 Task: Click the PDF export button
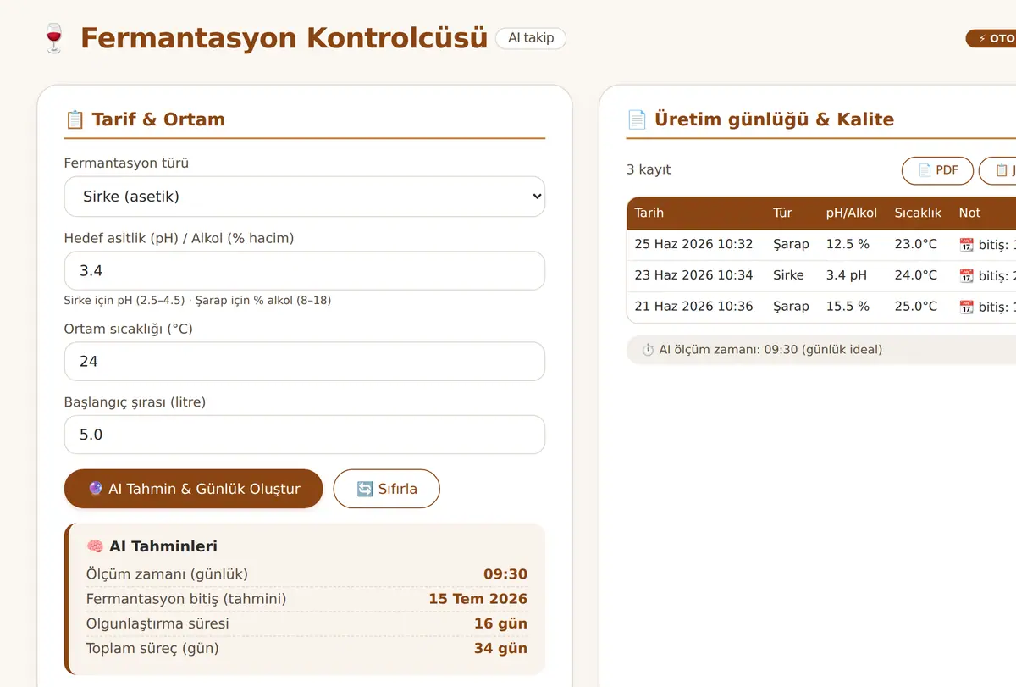tap(938, 170)
